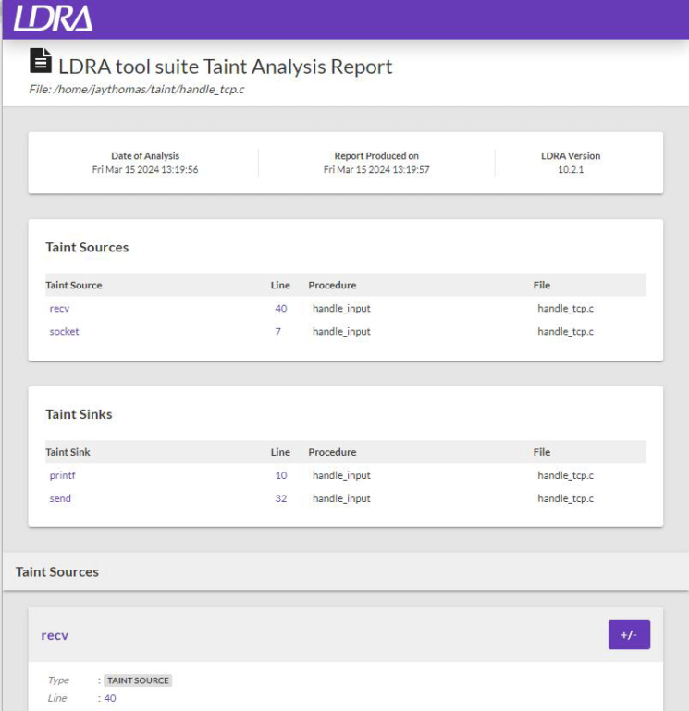This screenshot has width=689, height=711.
Task: Click Report Produced on value 13:19:57
Action: coord(376,169)
